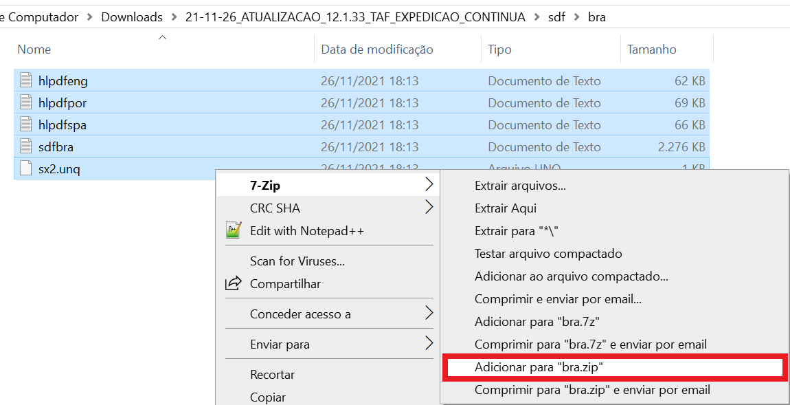Select Adicionar ao arquivo compactado...
The image size is (790, 405).
pos(614,276)
